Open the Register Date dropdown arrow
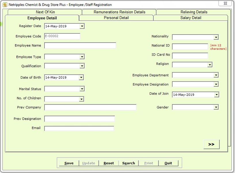 82,26
